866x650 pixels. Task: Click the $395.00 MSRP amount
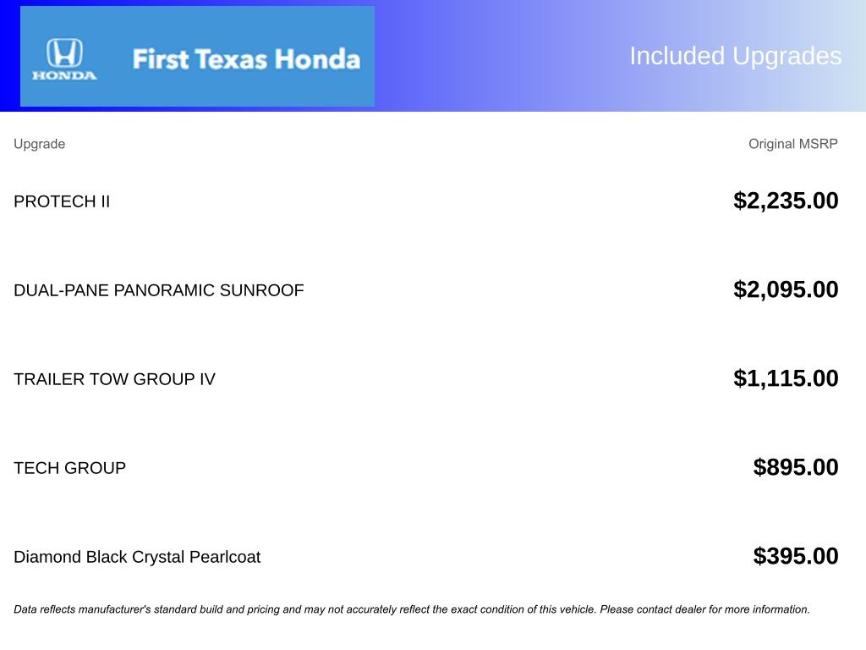coord(796,556)
